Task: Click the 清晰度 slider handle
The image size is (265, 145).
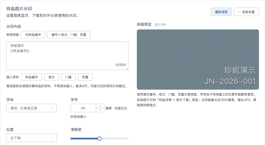Action: [x=99, y=138]
